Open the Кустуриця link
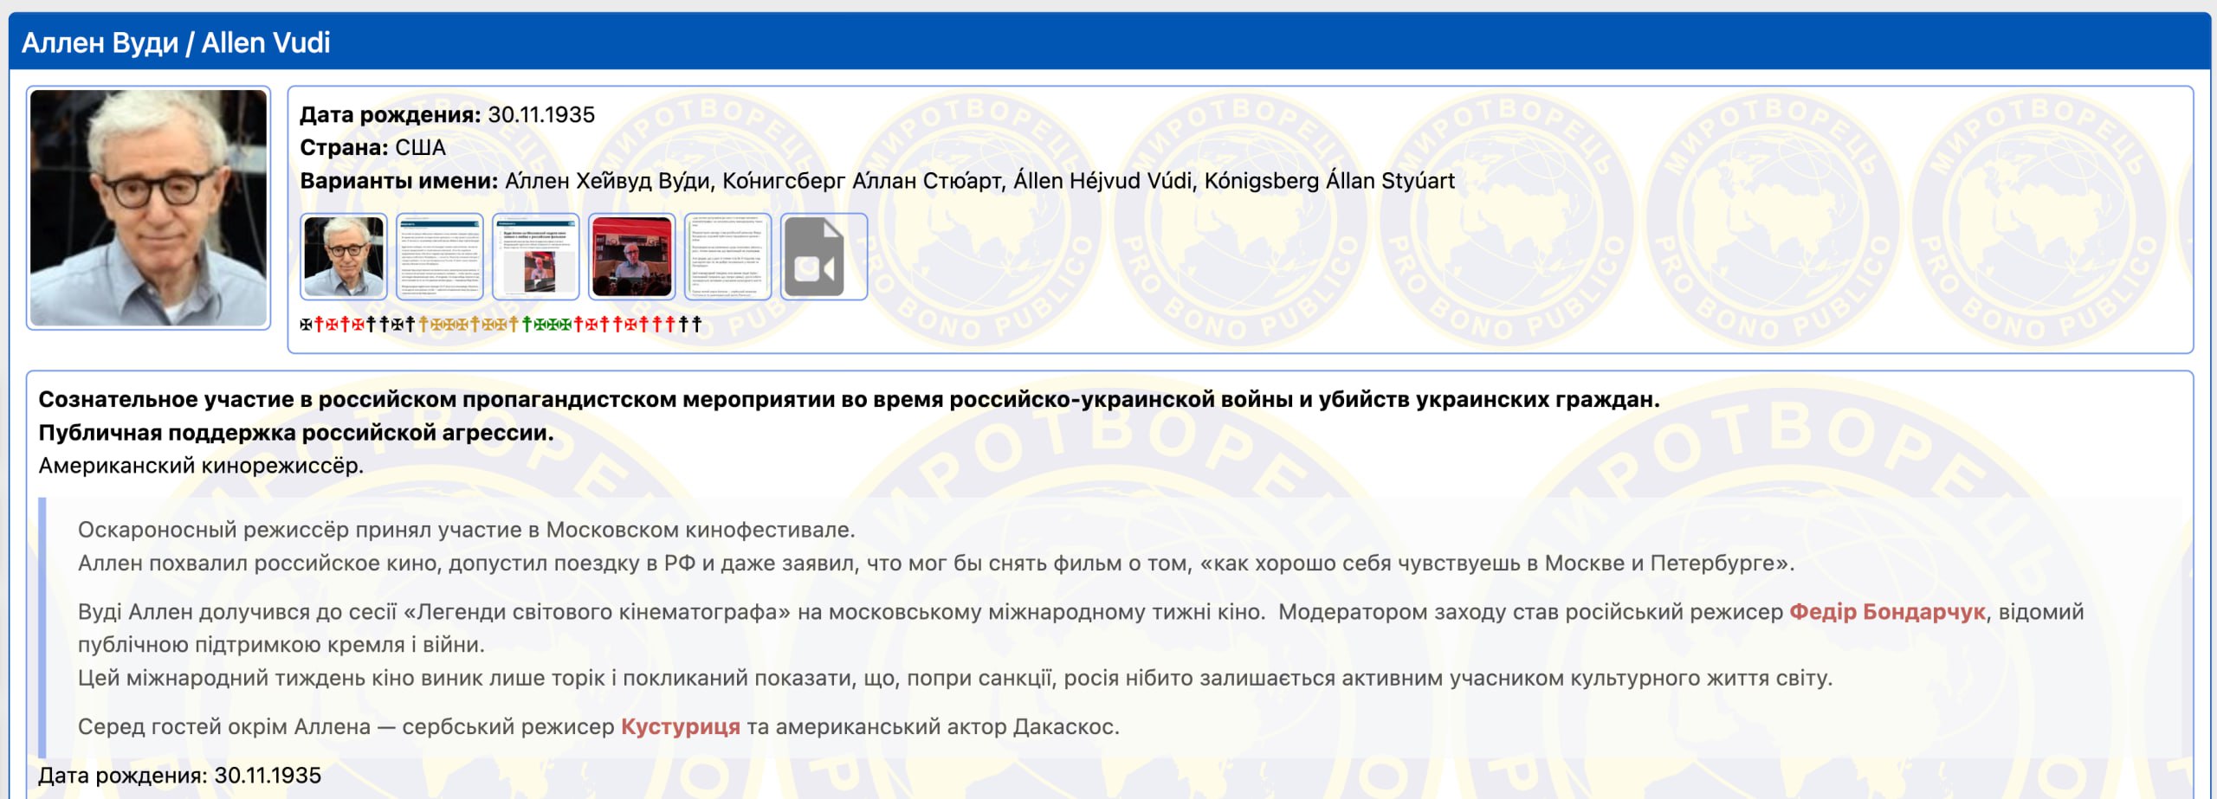Screen dimensions: 2217x799 [680, 727]
